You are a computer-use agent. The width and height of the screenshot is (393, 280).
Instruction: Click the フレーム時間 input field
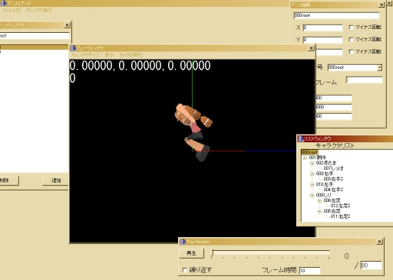click(310, 271)
